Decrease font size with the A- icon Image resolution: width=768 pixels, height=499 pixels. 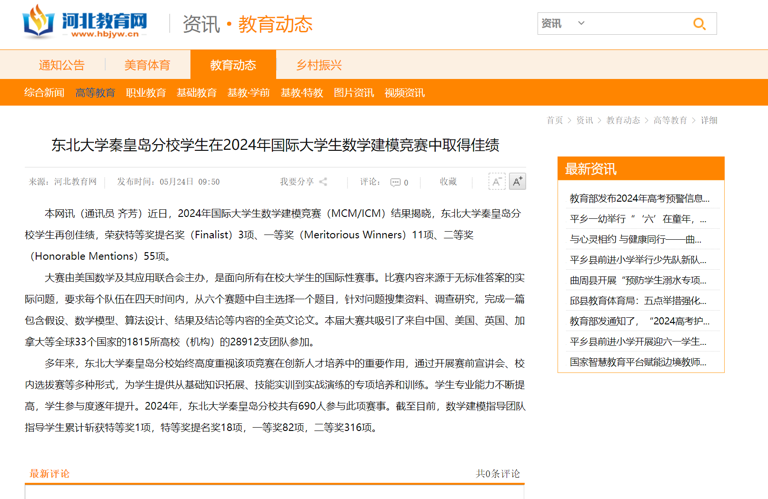click(x=497, y=181)
